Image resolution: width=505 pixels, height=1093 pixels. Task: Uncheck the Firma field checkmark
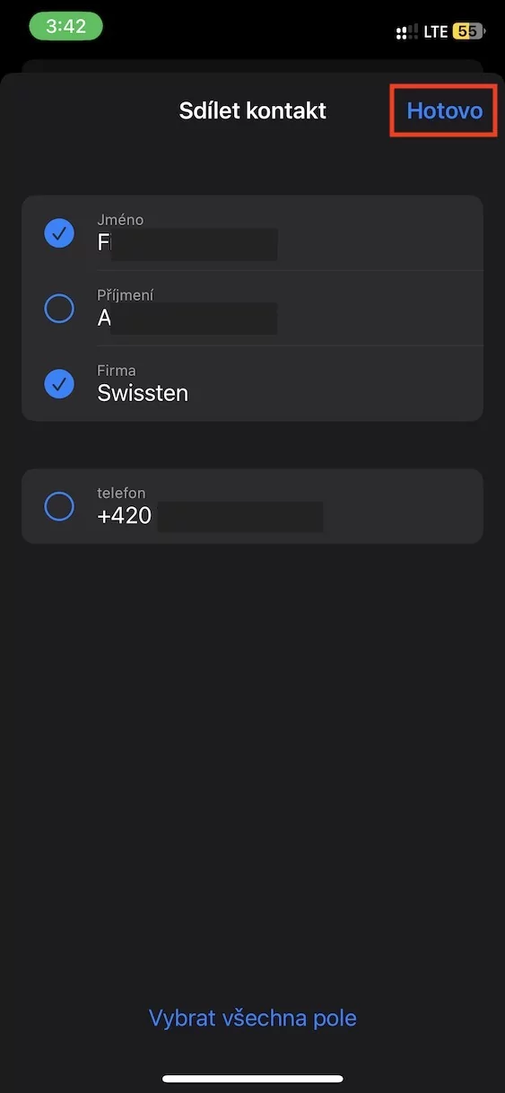(x=59, y=384)
